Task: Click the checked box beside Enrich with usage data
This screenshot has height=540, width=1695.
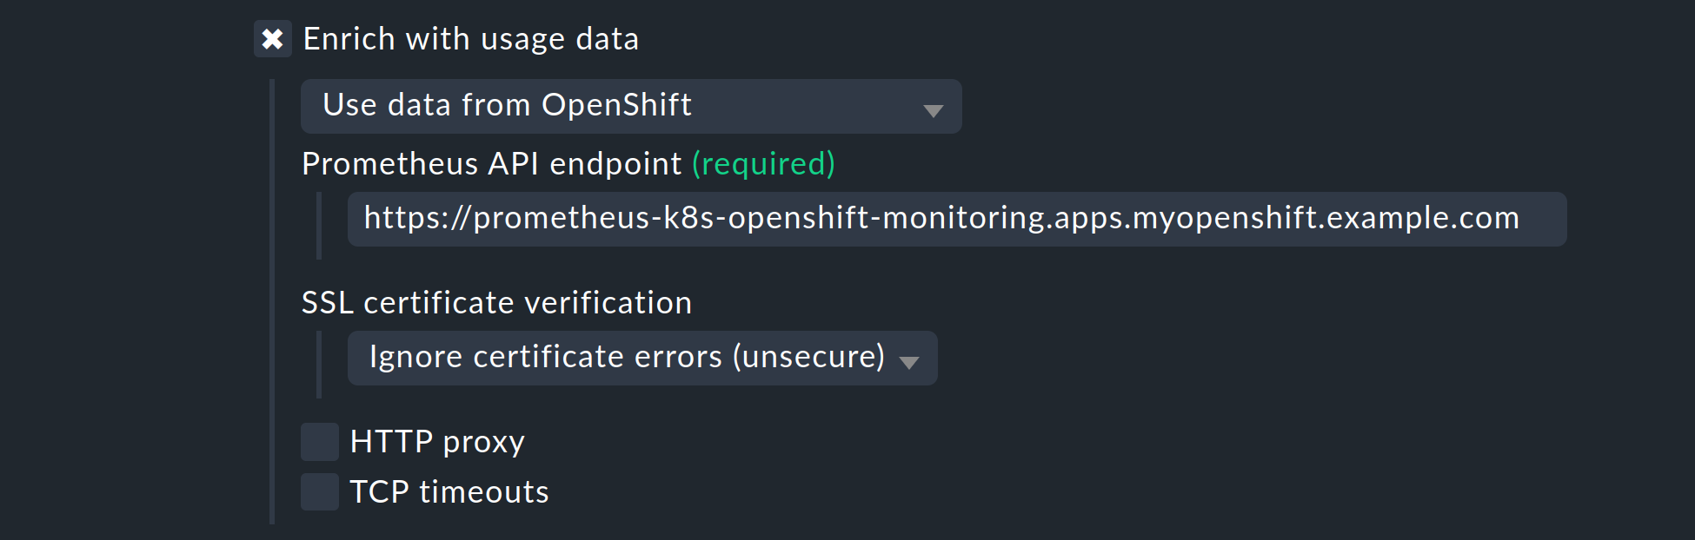Action: pyautogui.click(x=273, y=38)
